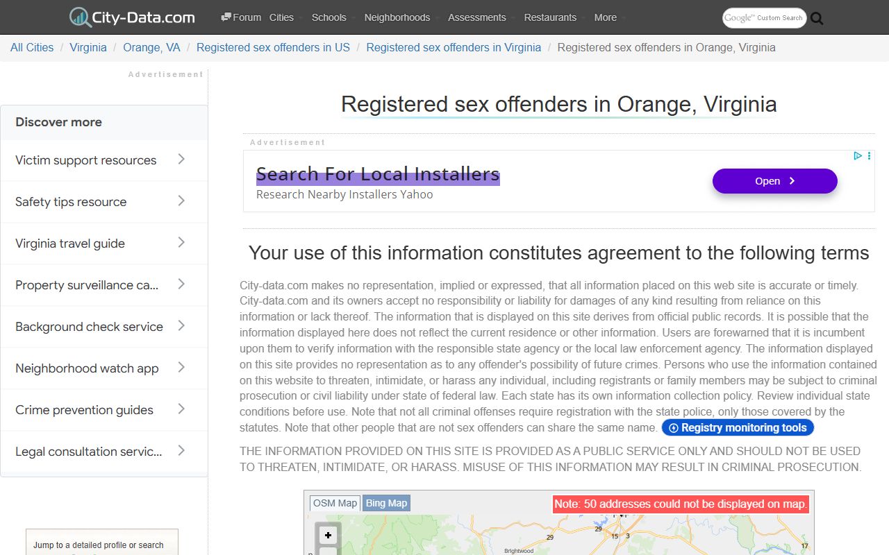
Task: Expand Victim support resources item
Action: (x=104, y=160)
